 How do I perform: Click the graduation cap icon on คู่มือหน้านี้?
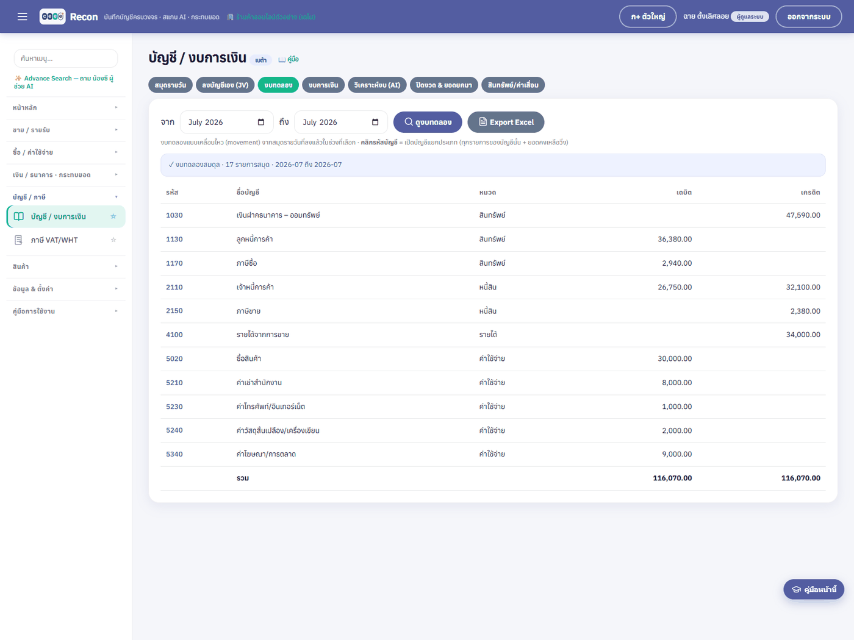click(796, 589)
